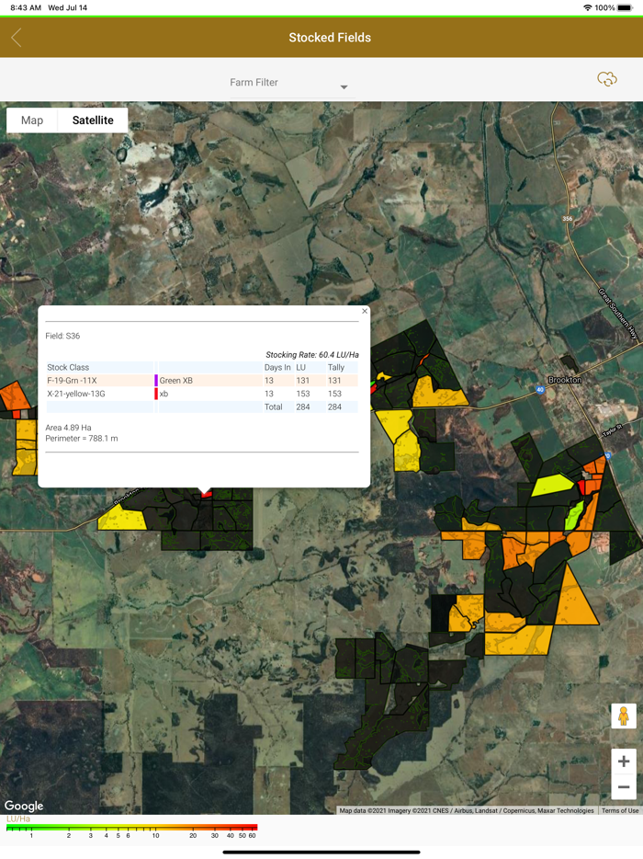This screenshot has height=859, width=643.
Task: Click the Total row LU value 284
Action: 302,407
